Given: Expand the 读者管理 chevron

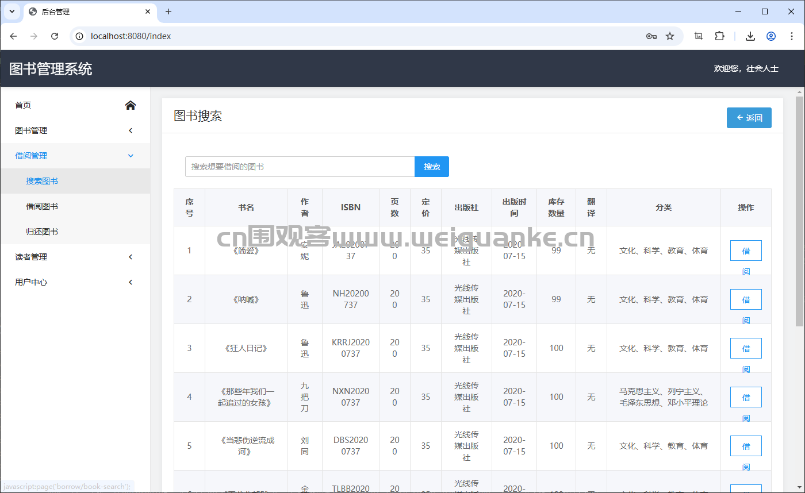Looking at the screenshot, I should (131, 257).
